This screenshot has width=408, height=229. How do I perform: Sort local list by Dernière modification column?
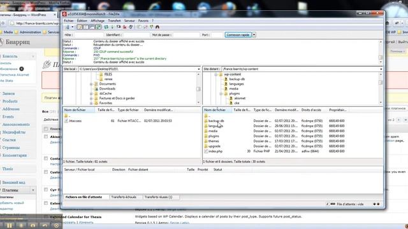click(x=158, y=110)
